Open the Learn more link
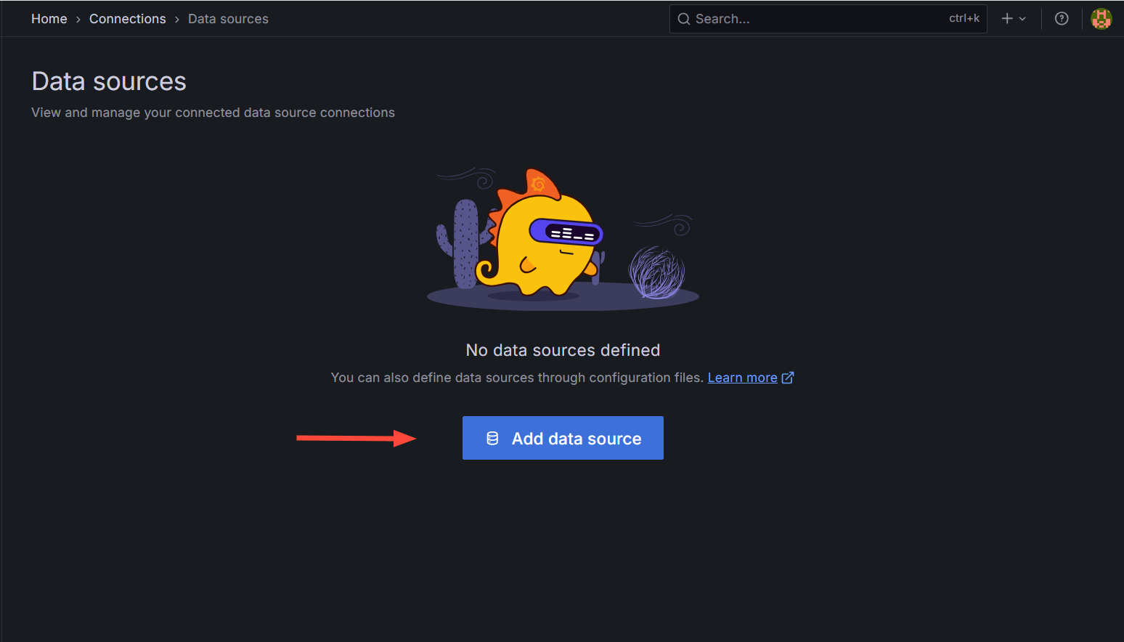 tap(742, 377)
